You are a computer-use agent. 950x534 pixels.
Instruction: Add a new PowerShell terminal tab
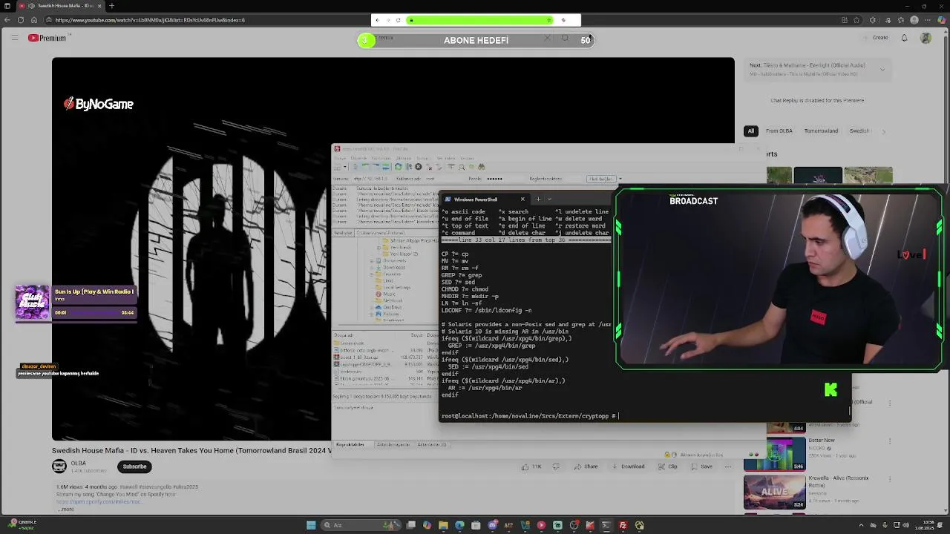pos(538,199)
